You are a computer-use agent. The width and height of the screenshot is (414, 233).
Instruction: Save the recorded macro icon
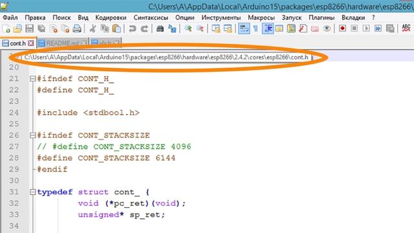[390, 28]
